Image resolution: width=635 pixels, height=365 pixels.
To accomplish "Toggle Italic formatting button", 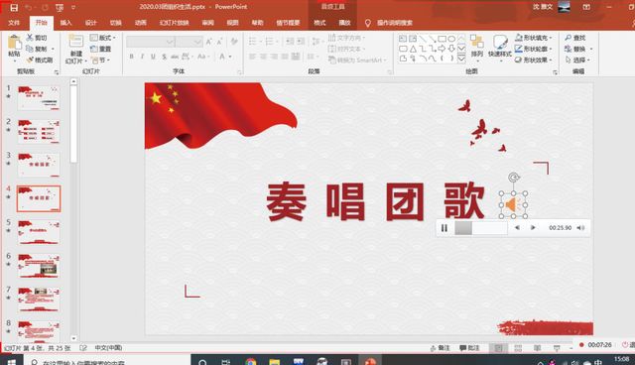I will [x=142, y=57].
